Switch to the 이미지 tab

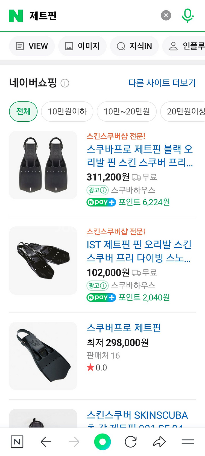tap(82, 46)
